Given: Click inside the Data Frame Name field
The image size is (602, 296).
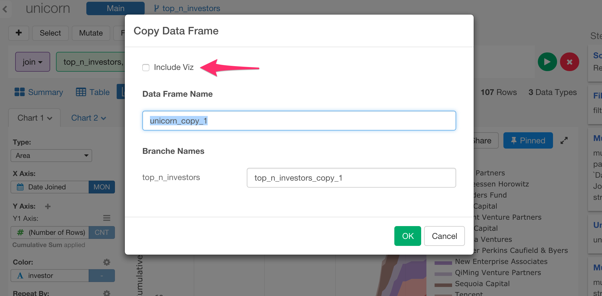Looking at the screenshot, I should click(x=299, y=120).
